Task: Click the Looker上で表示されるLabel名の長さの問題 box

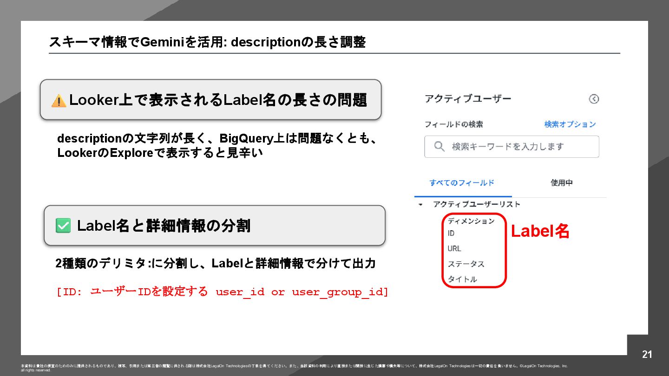Action: pyautogui.click(x=210, y=99)
